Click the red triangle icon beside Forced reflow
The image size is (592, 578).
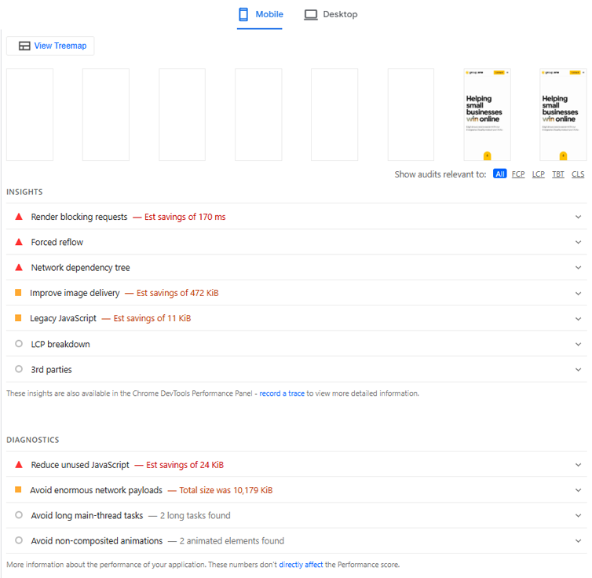pyautogui.click(x=19, y=242)
